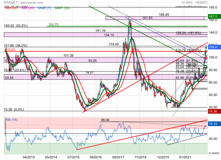Select the MM (40) legend entry
Screen dimensions: 221x160
[11, 8]
